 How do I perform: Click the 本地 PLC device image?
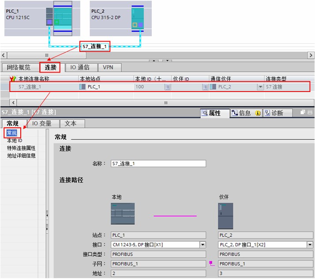pyautogui.click(x=123, y=214)
